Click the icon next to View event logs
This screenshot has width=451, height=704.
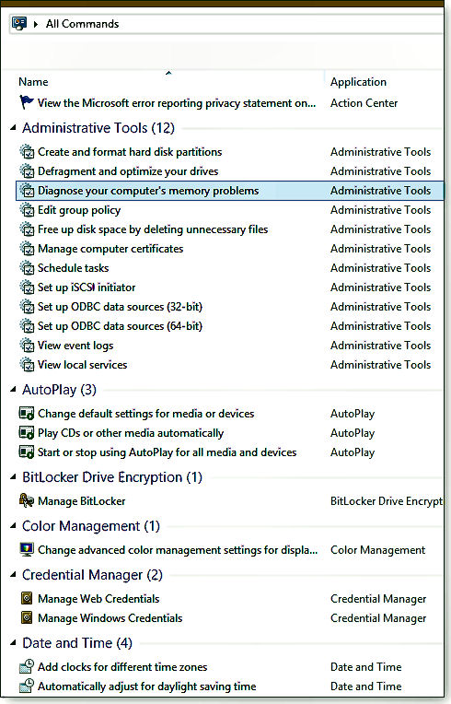click(x=27, y=346)
